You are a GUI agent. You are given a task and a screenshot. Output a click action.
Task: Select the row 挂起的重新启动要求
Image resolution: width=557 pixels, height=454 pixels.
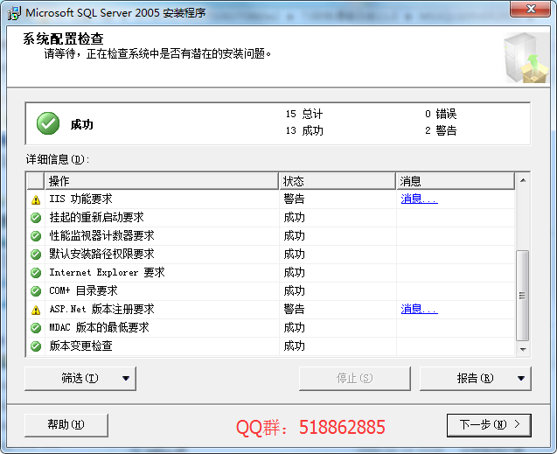click(271, 218)
